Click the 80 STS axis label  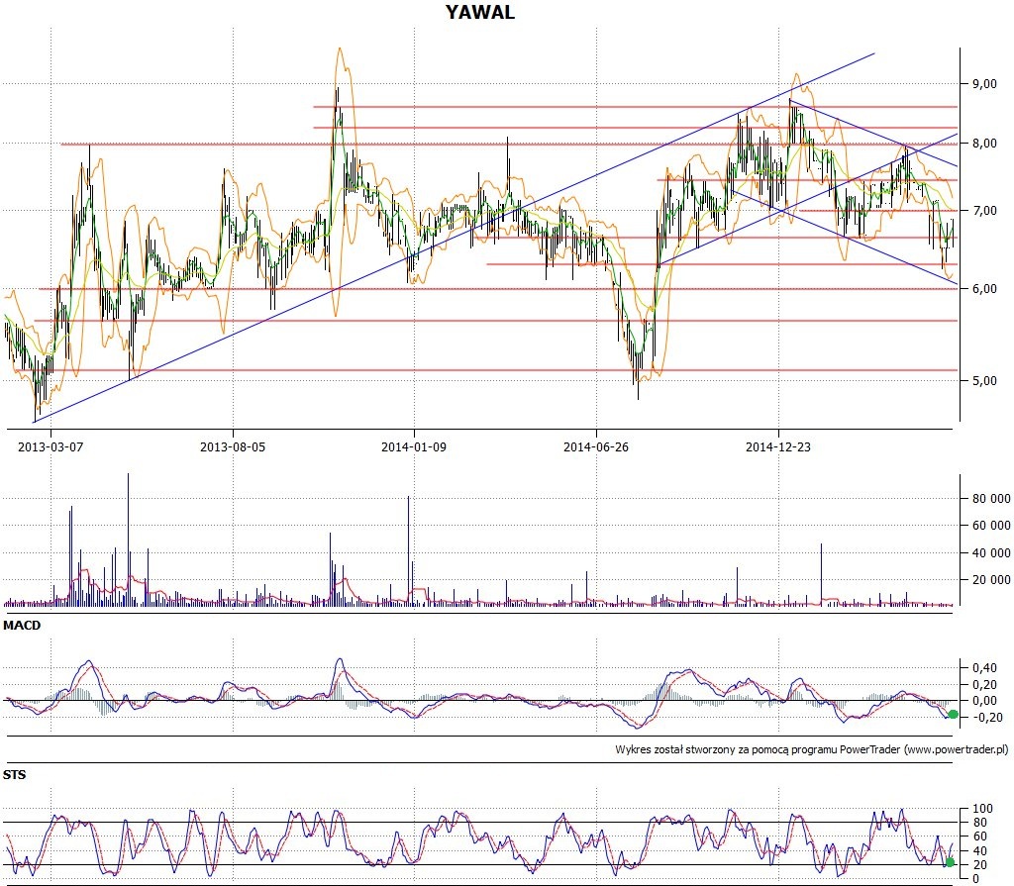pos(980,823)
